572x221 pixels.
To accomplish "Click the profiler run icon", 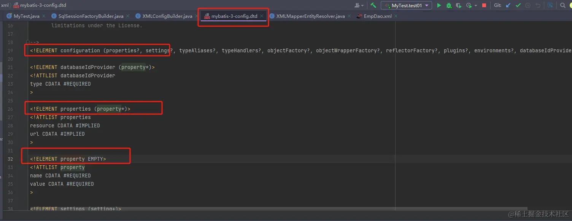I will [x=469, y=5].
